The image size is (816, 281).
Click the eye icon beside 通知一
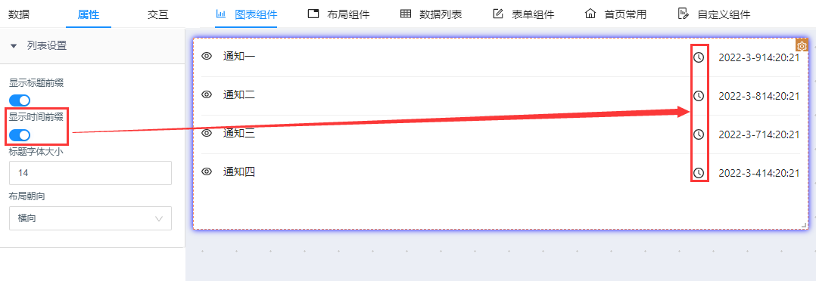207,56
